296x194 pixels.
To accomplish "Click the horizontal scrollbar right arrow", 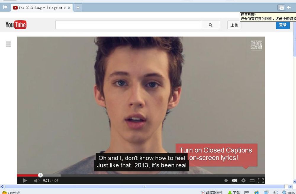I will [290, 187].
